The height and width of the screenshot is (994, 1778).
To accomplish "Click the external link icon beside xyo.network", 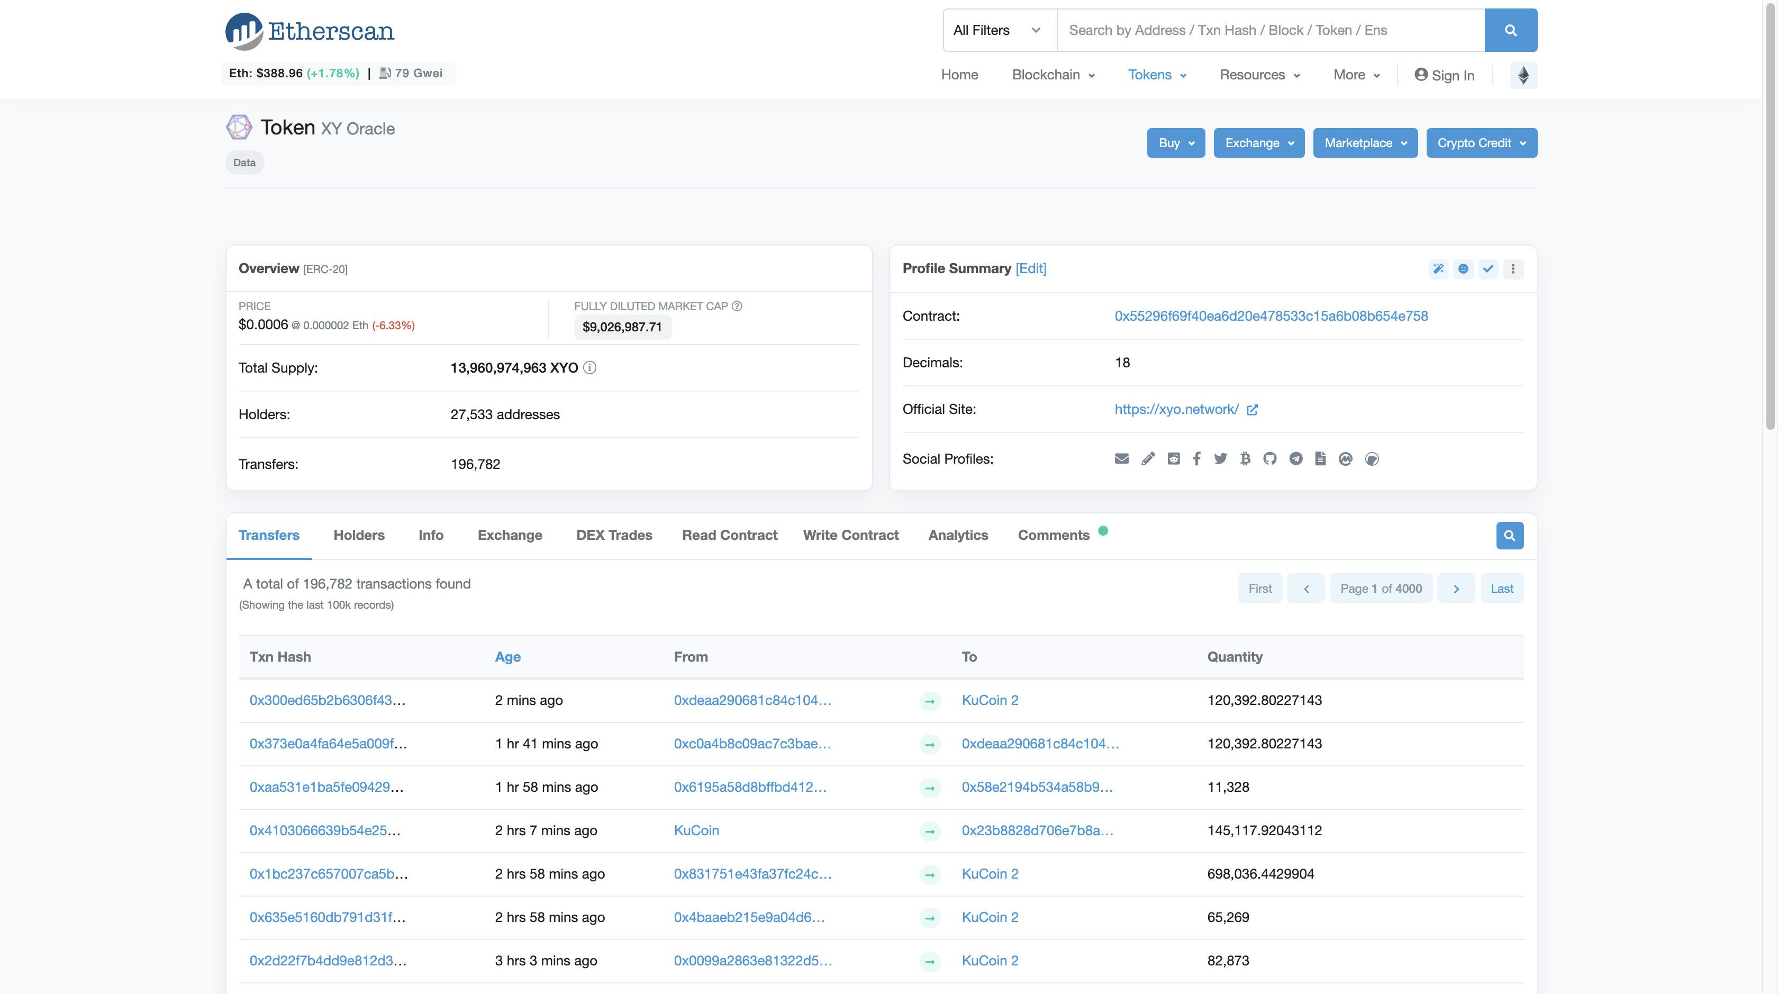I will (x=1252, y=409).
